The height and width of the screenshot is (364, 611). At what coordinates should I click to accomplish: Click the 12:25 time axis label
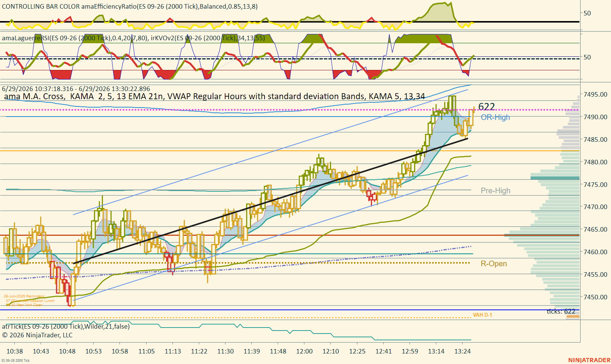click(x=357, y=351)
